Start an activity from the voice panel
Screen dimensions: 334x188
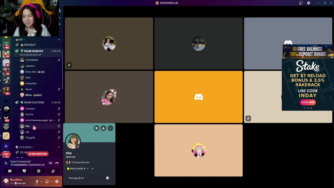[39, 171]
